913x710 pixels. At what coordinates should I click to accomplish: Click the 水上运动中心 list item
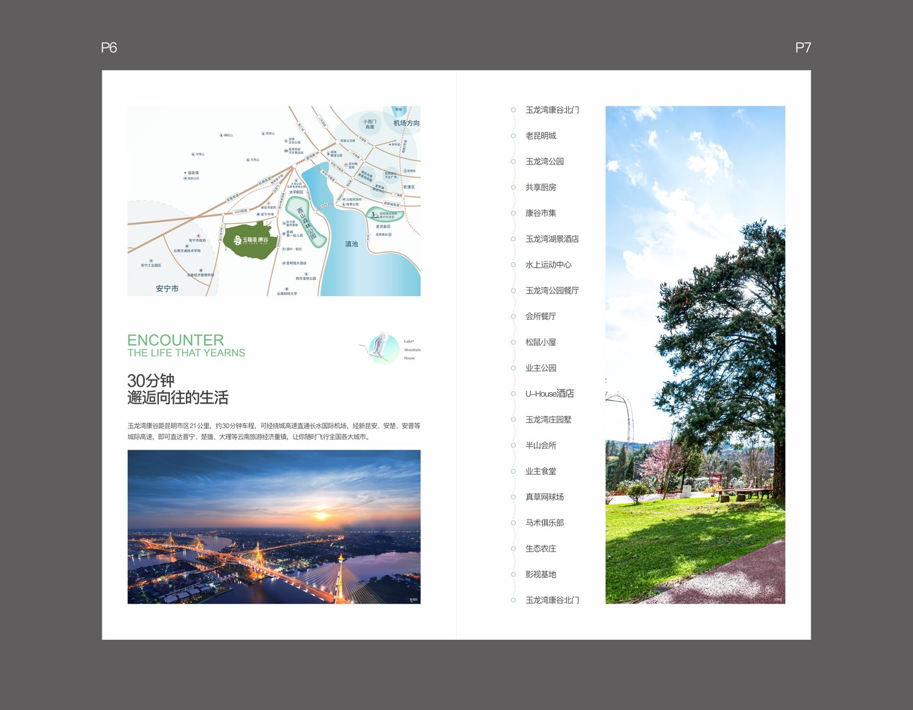[x=549, y=265]
